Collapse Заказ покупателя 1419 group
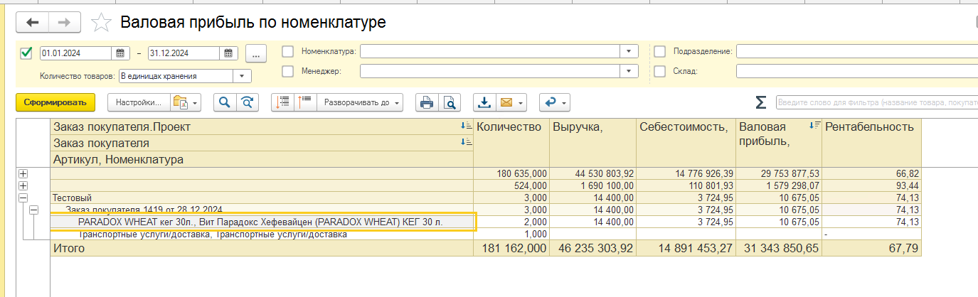The image size is (978, 297). coord(33,210)
